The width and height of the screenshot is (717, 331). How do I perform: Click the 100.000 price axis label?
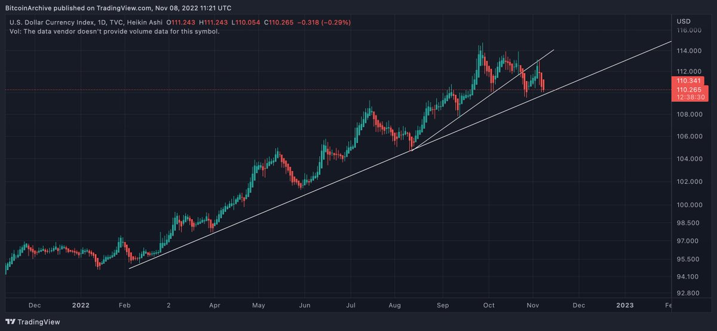click(x=688, y=205)
